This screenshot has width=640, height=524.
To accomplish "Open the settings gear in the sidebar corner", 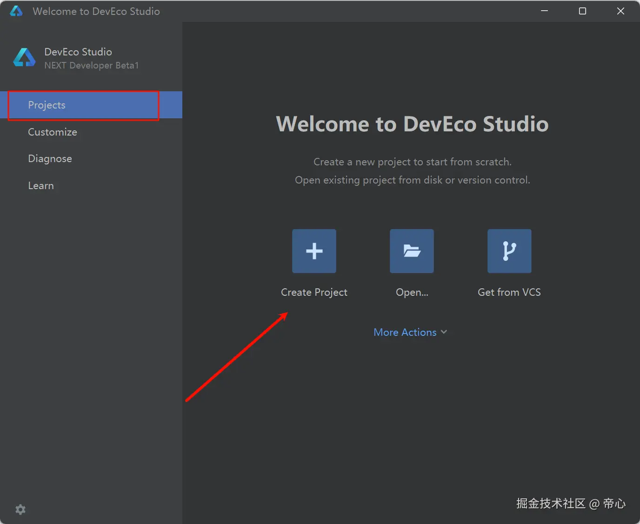I will pos(20,510).
